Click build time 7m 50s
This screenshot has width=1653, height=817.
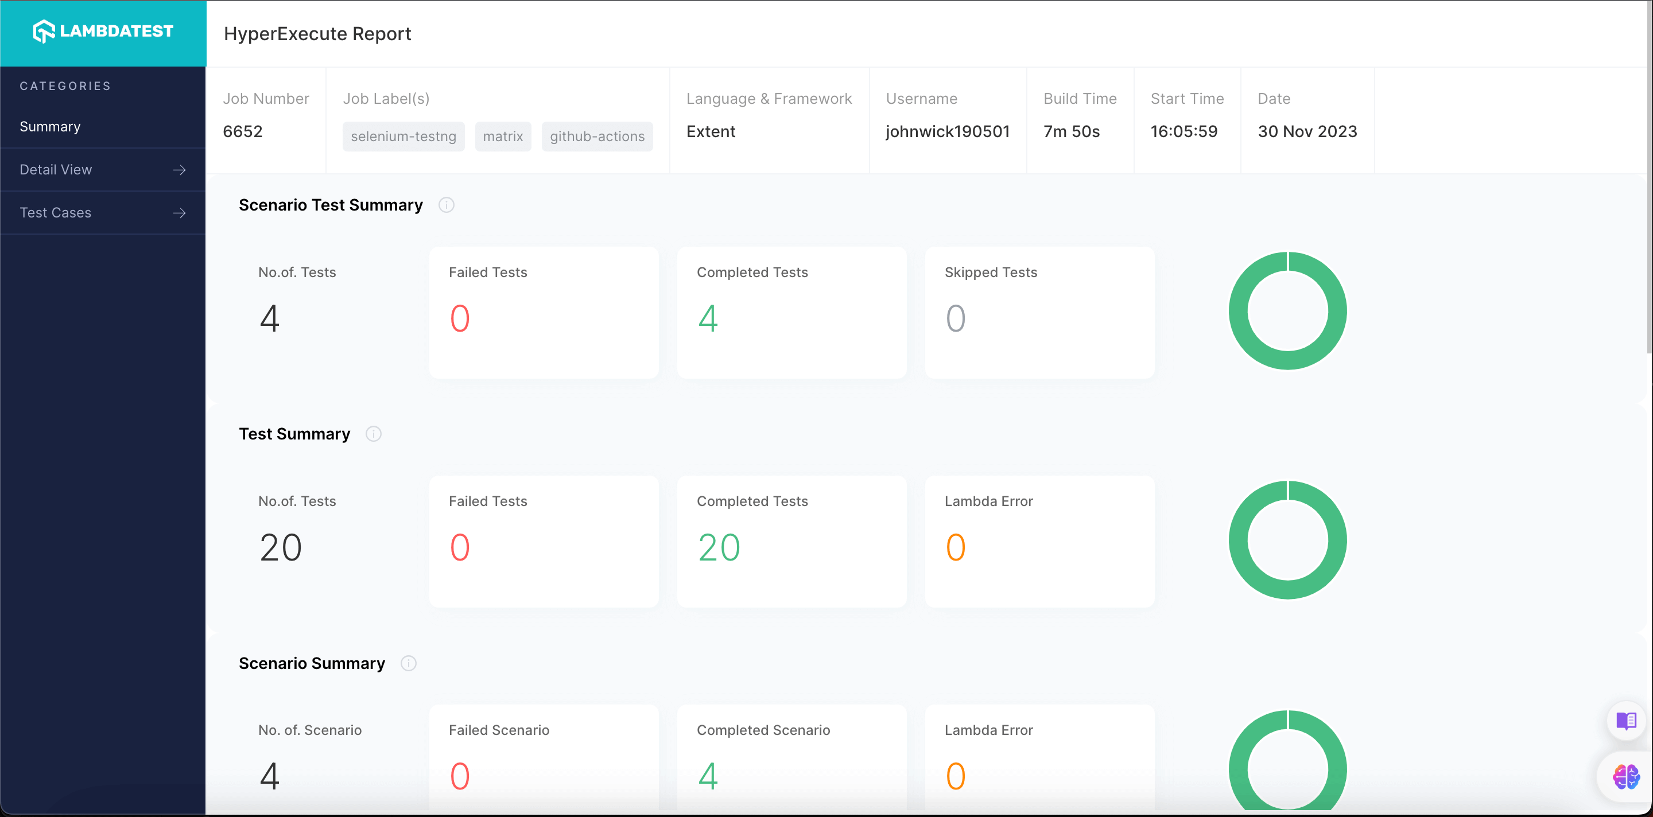click(1071, 131)
